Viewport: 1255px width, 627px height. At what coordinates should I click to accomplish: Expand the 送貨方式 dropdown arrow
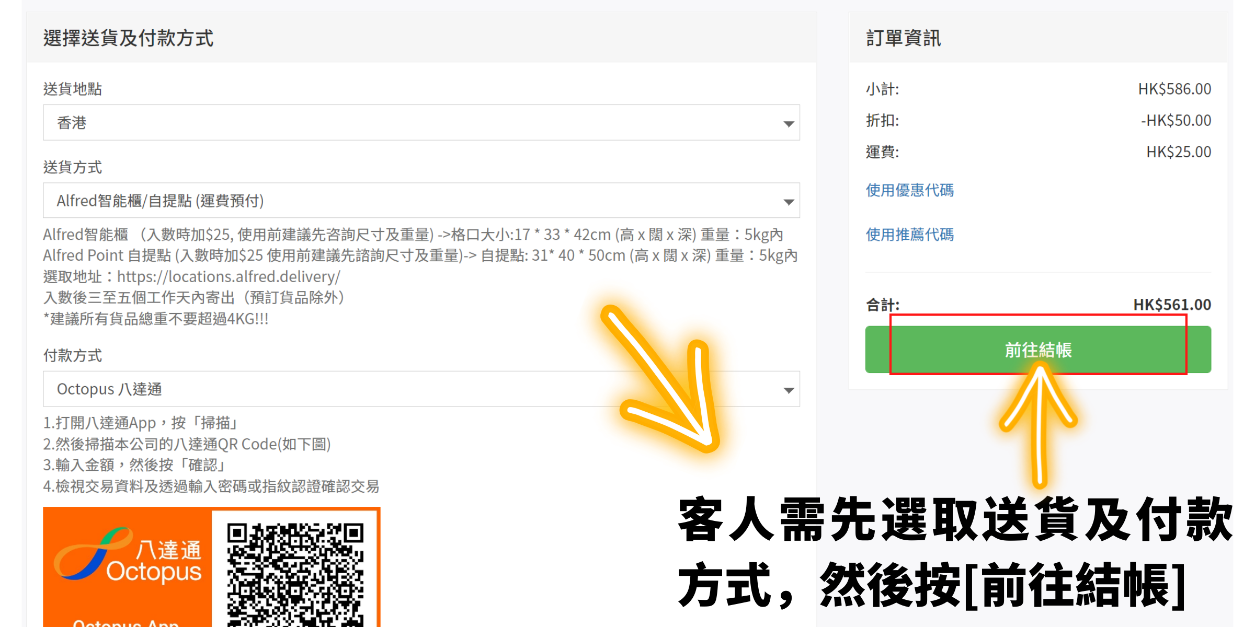789,202
